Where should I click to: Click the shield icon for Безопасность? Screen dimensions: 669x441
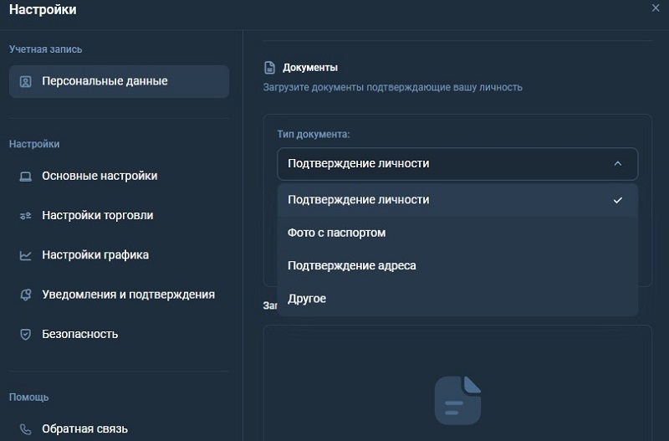tap(25, 335)
